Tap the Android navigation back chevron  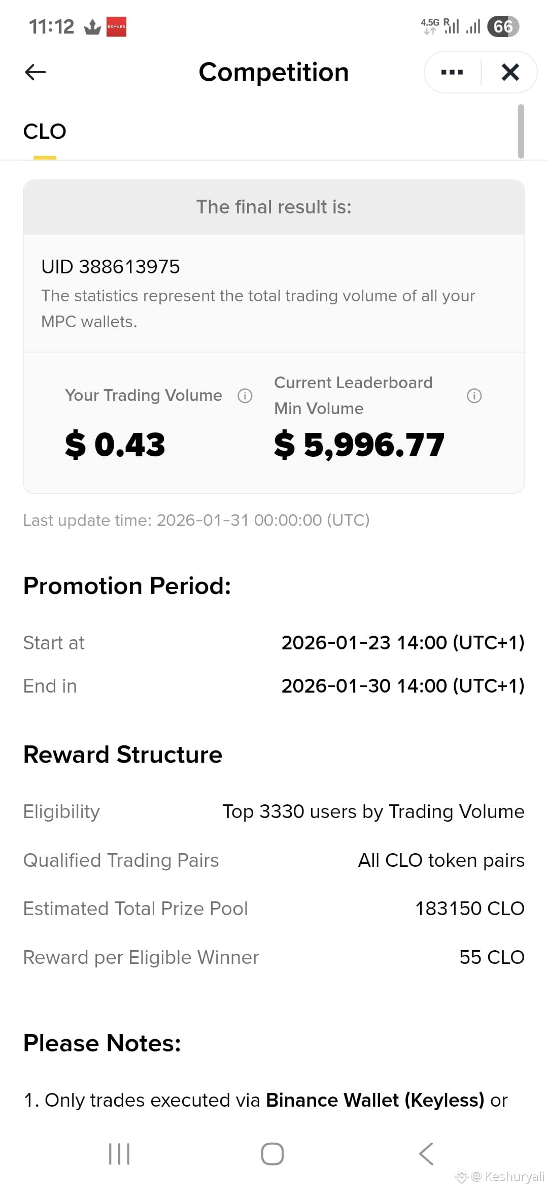(426, 1154)
